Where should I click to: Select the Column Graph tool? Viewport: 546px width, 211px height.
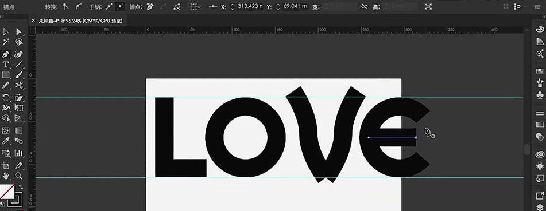19,153
